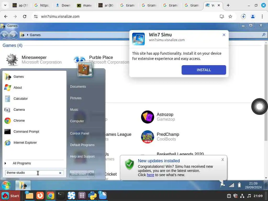Open the app grid icon in OS dock

(x=82, y=196)
